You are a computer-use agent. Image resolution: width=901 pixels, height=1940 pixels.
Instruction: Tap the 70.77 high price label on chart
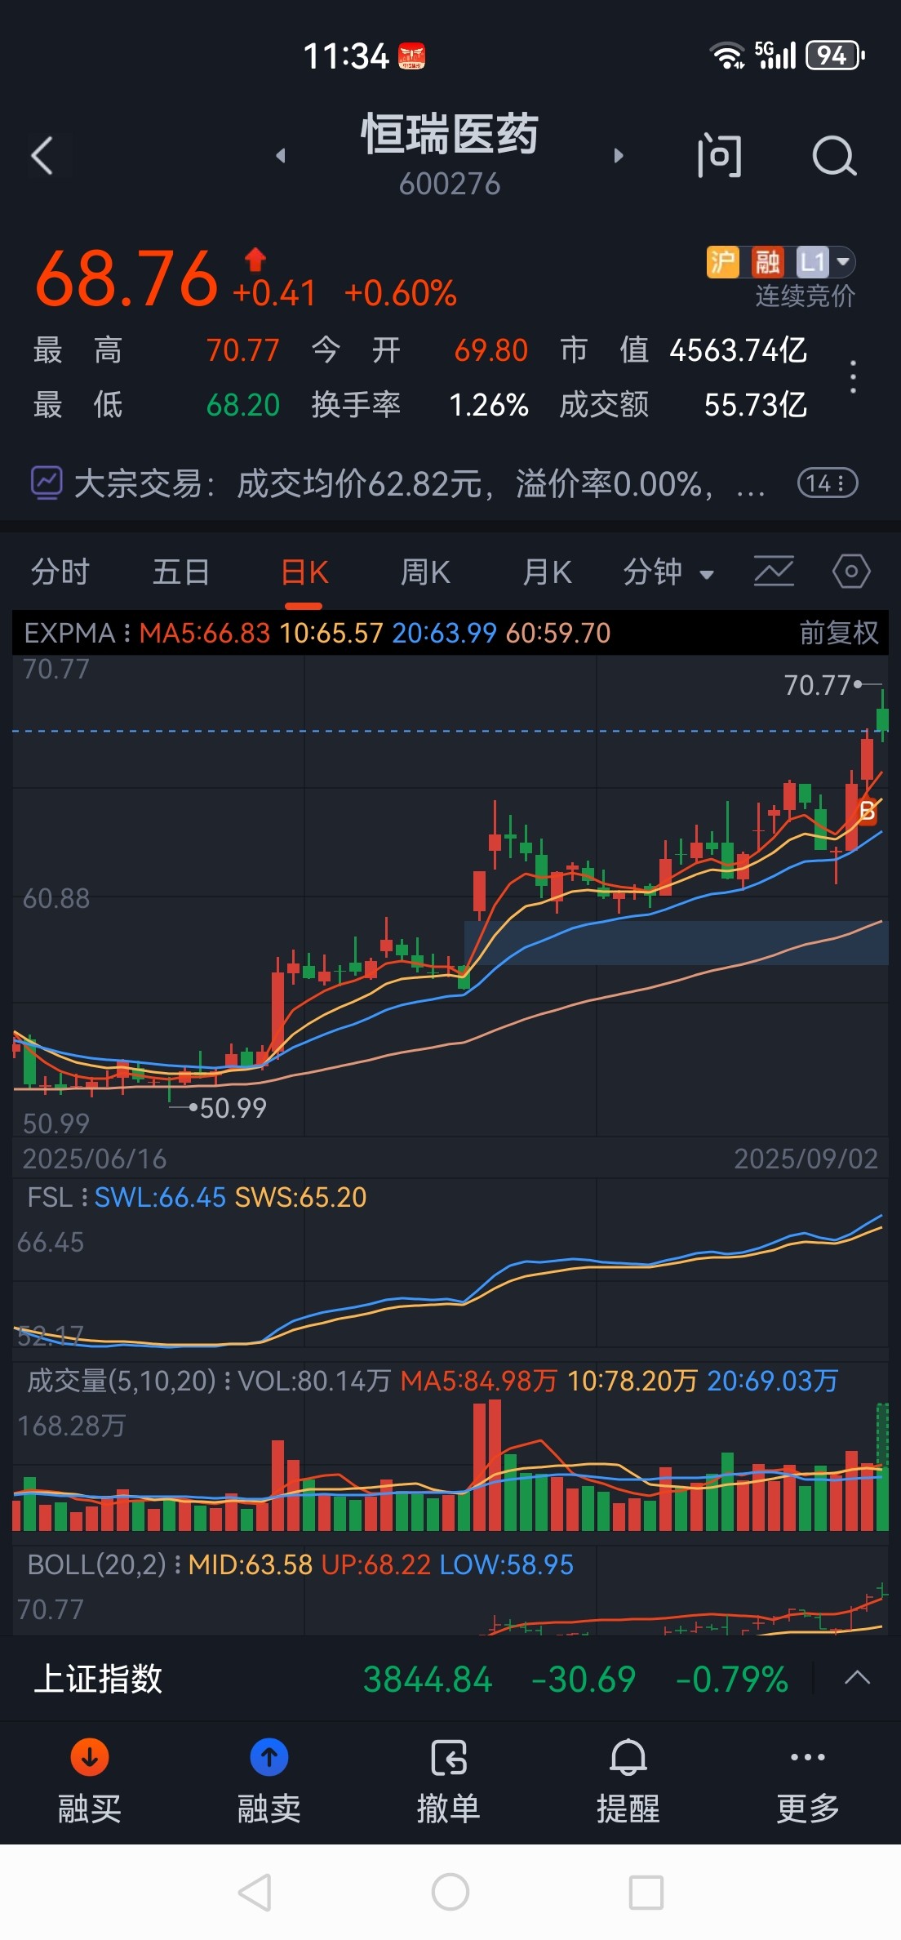(818, 685)
